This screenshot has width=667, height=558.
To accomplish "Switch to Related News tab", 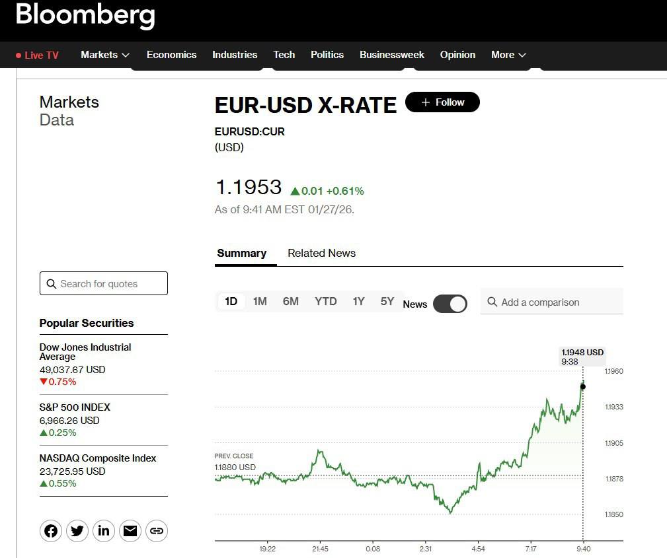I will [x=321, y=253].
